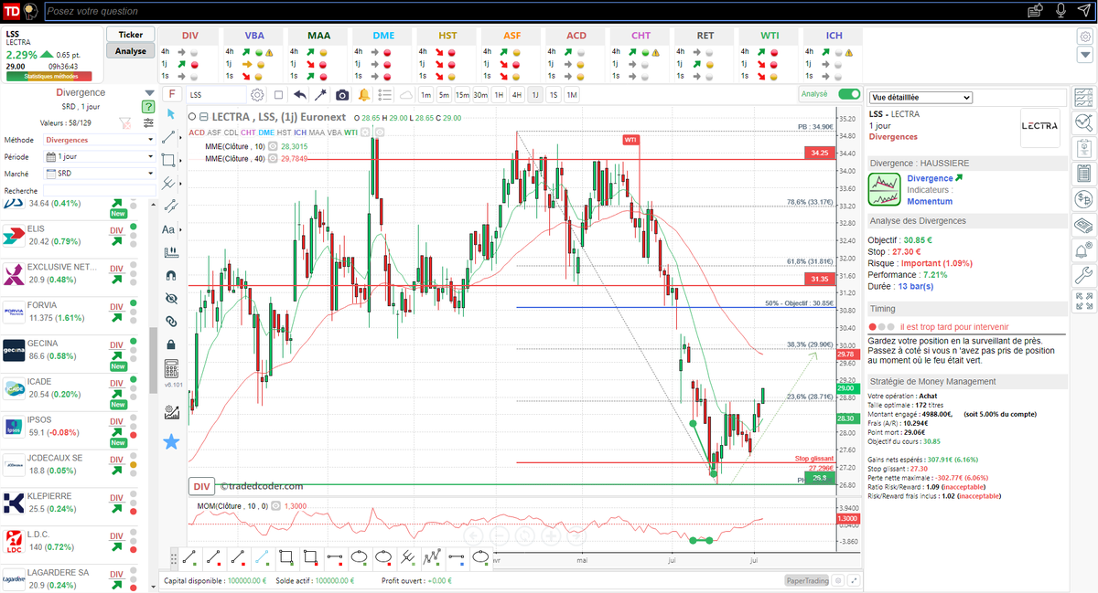The width and height of the screenshot is (1098, 593).
Task: Activate the magnet snap tool
Action: point(170,275)
